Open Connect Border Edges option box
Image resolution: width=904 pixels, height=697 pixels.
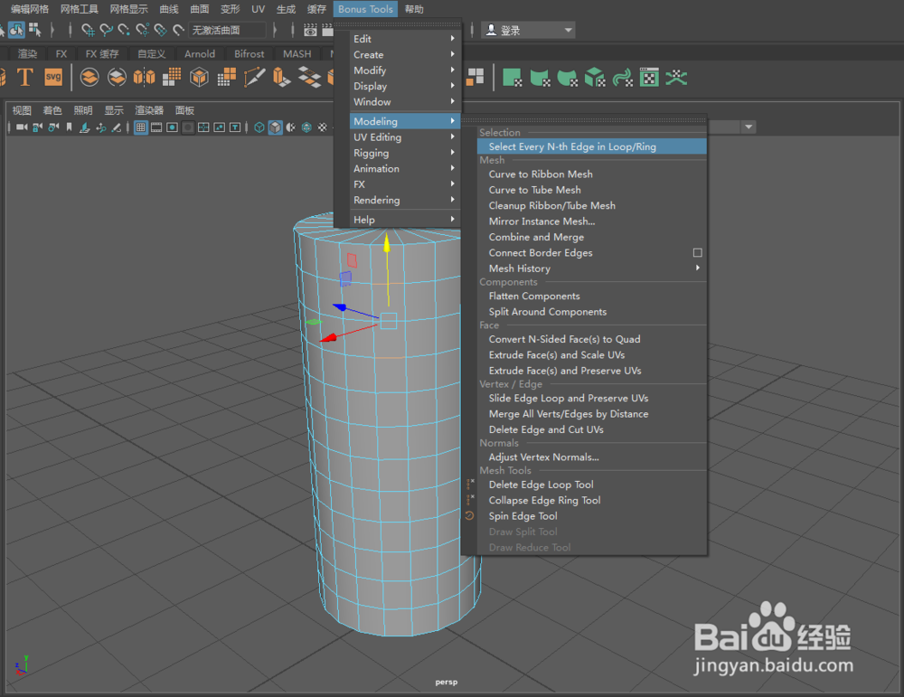[698, 252]
